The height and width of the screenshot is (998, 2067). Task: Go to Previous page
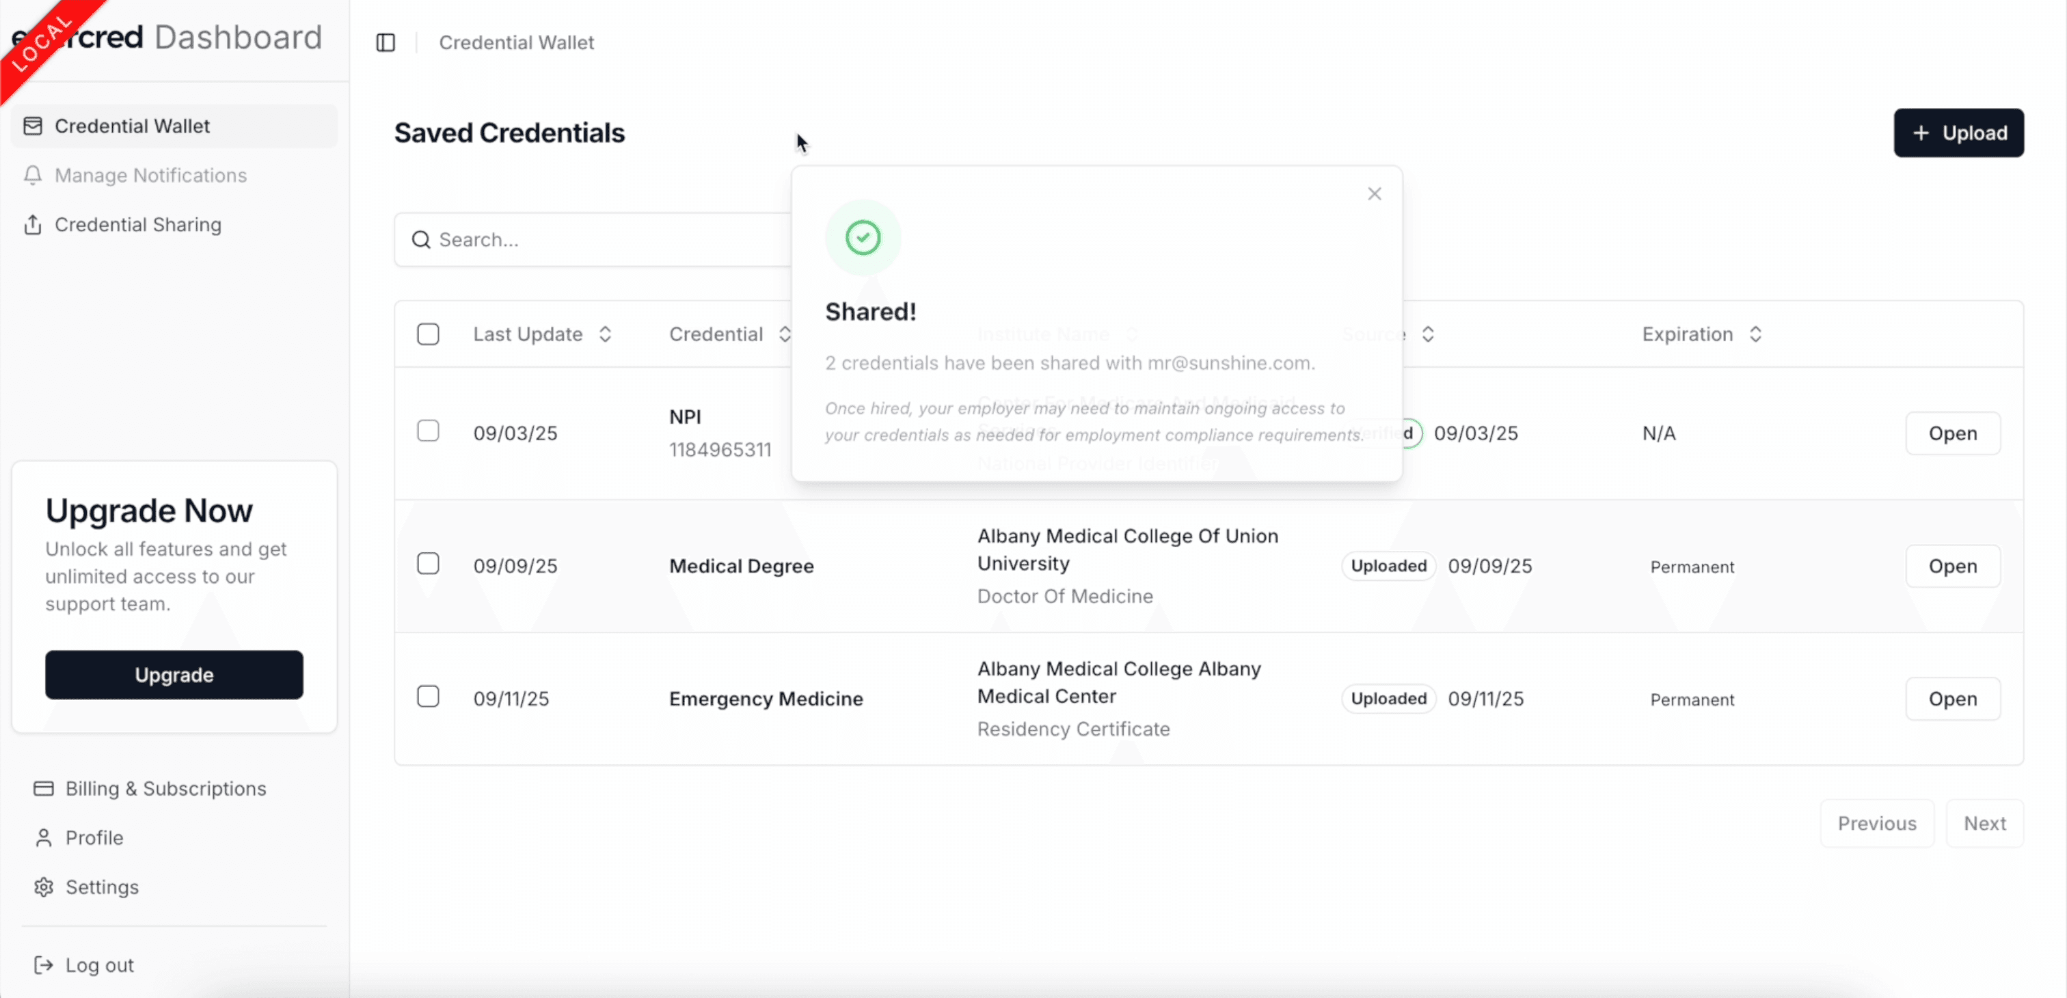(1877, 823)
